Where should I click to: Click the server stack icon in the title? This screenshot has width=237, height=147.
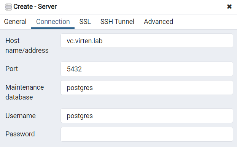click(x=8, y=7)
